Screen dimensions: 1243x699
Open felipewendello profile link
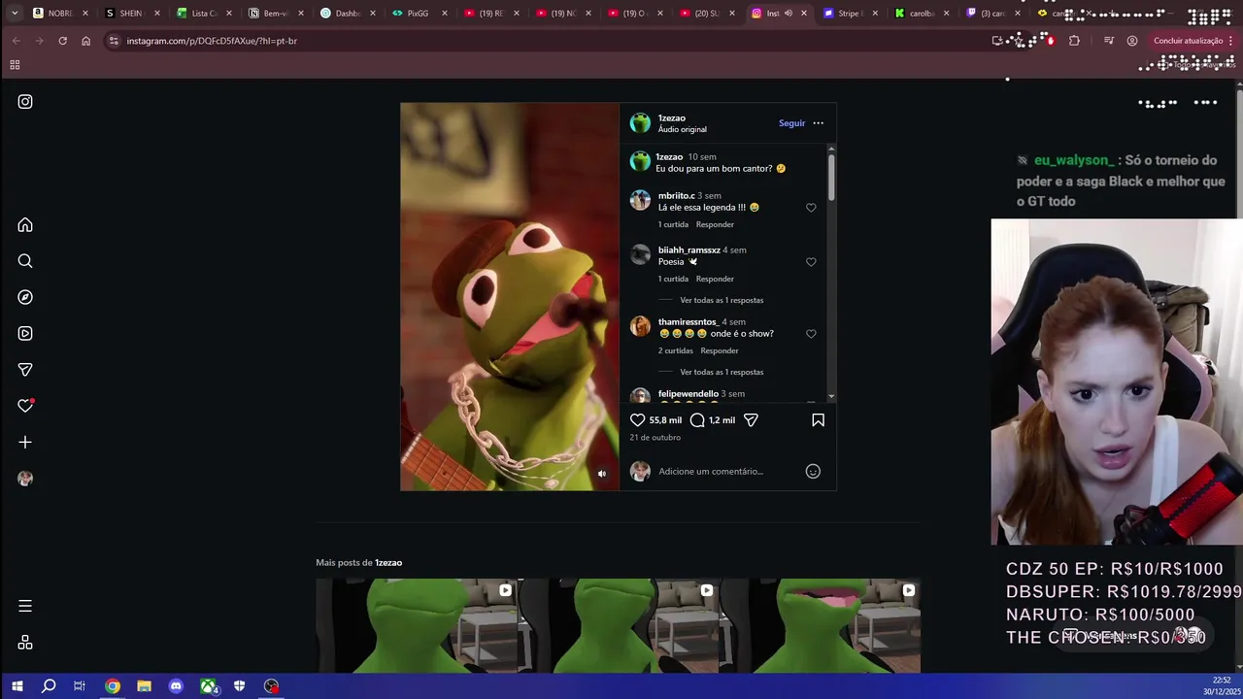tap(689, 394)
